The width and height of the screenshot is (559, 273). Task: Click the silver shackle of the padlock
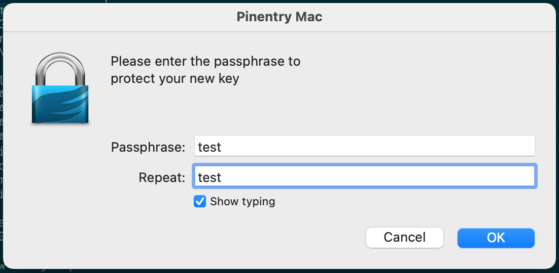click(x=60, y=68)
